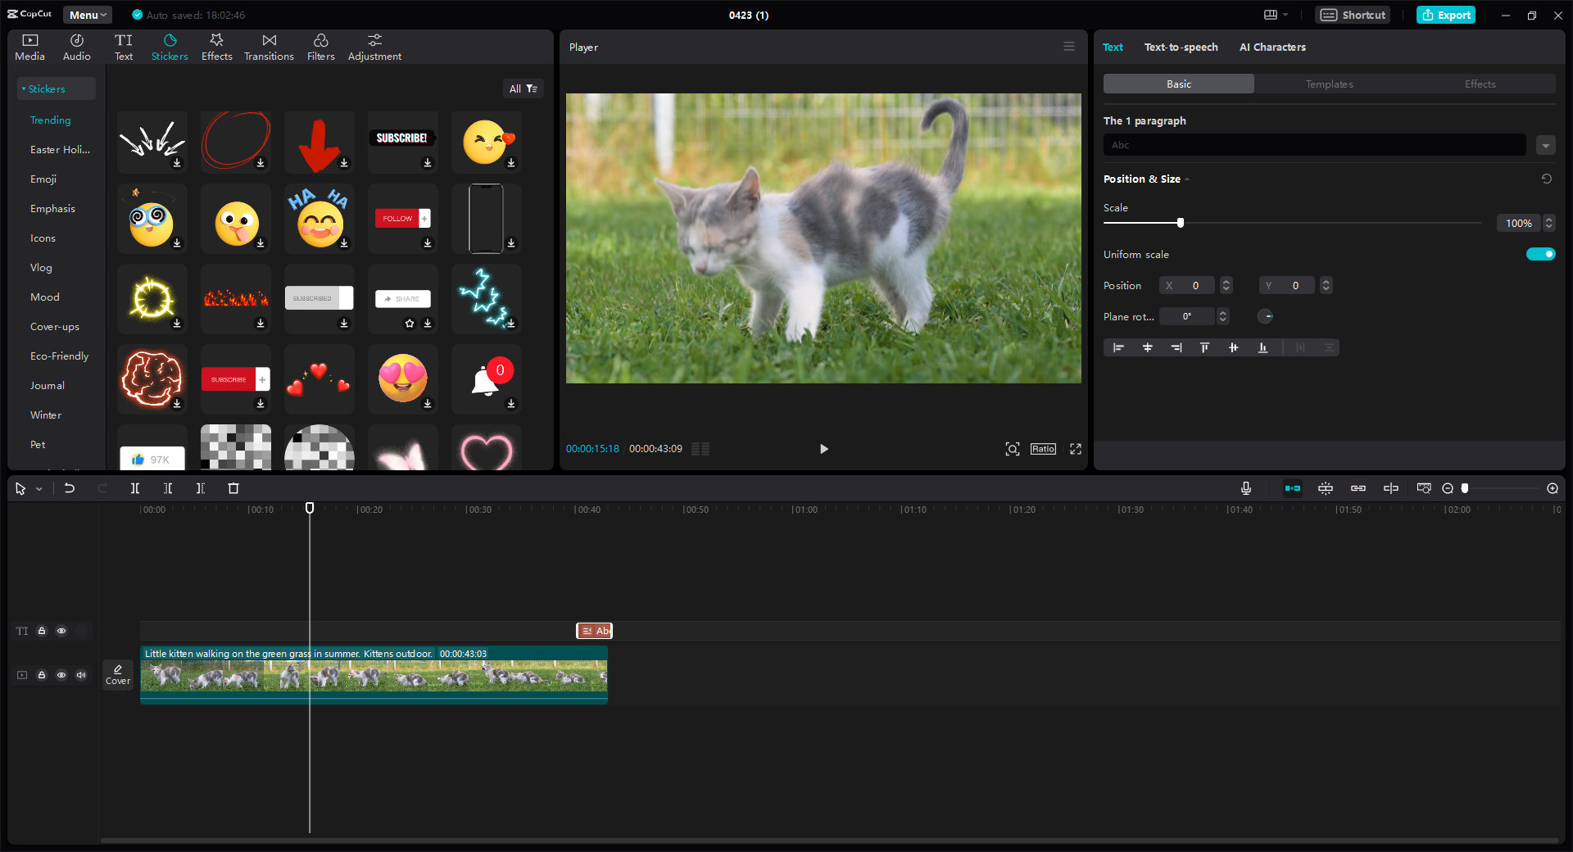The height and width of the screenshot is (852, 1573).
Task: Open the All filter dropdown in stickers
Action: 523,88
